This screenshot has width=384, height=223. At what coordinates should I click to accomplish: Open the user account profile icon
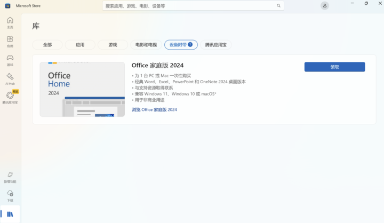coord(325,6)
